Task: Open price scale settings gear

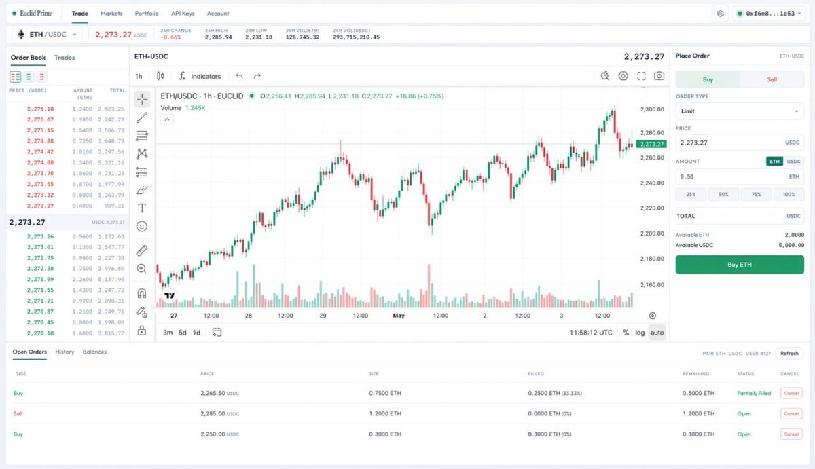Action: (x=653, y=316)
